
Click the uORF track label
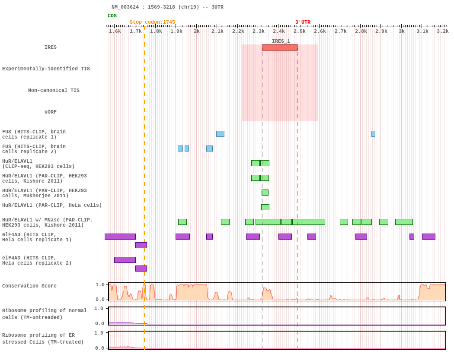coord(51,112)
